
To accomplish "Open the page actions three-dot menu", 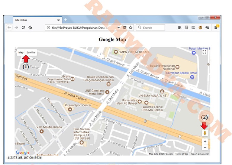I will pyautogui.click(x=119, y=28).
